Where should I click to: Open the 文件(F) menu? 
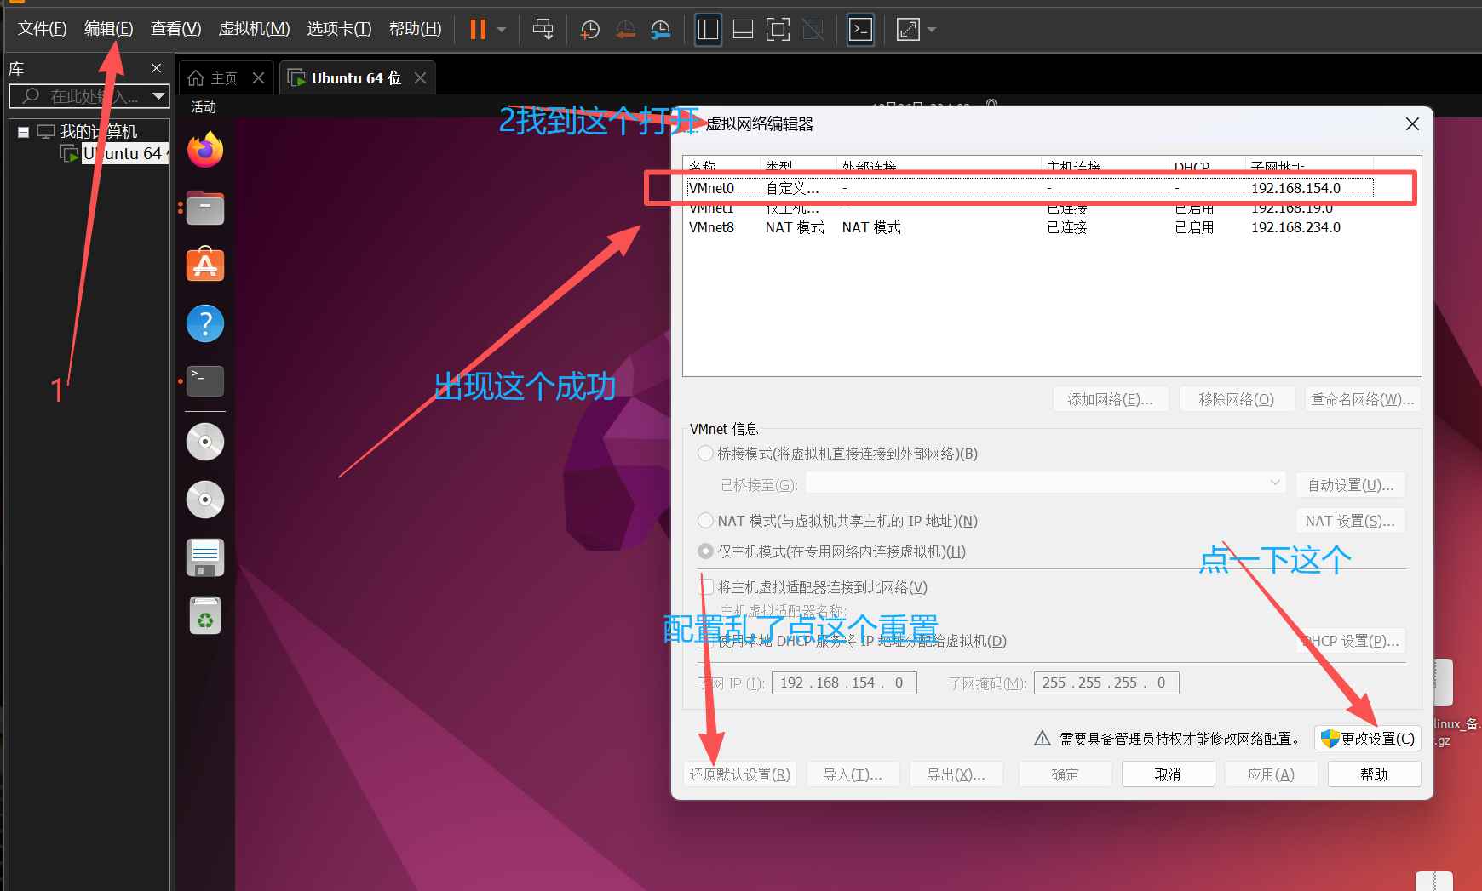click(43, 29)
